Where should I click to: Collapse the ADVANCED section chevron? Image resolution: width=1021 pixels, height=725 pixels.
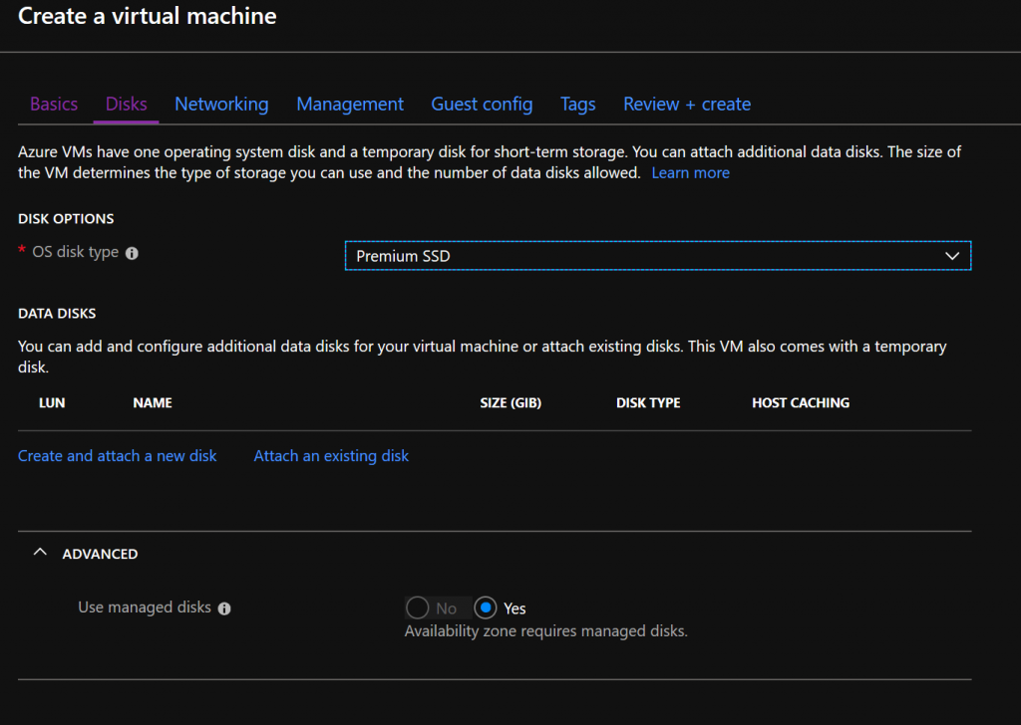pyautogui.click(x=40, y=553)
